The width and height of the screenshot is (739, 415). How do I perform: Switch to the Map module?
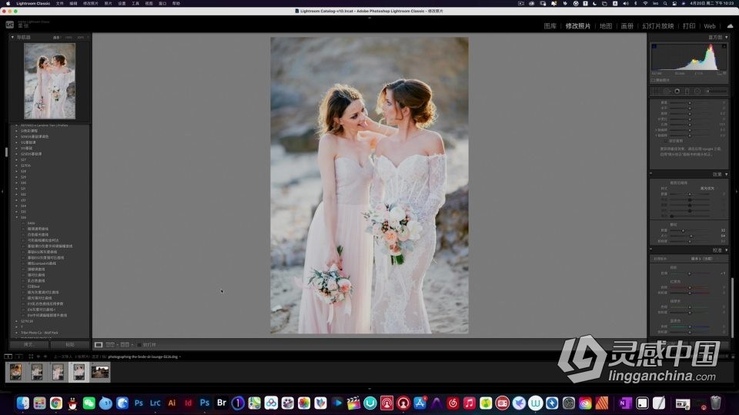tap(605, 25)
